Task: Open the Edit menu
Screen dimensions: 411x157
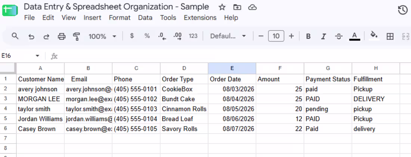Action: (x=48, y=18)
